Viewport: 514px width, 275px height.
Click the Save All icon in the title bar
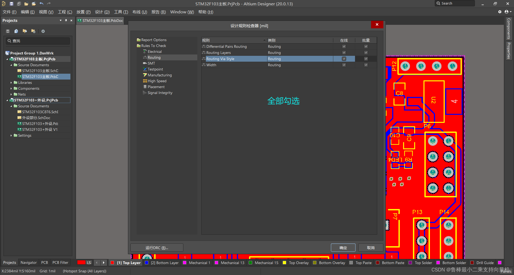19,4
